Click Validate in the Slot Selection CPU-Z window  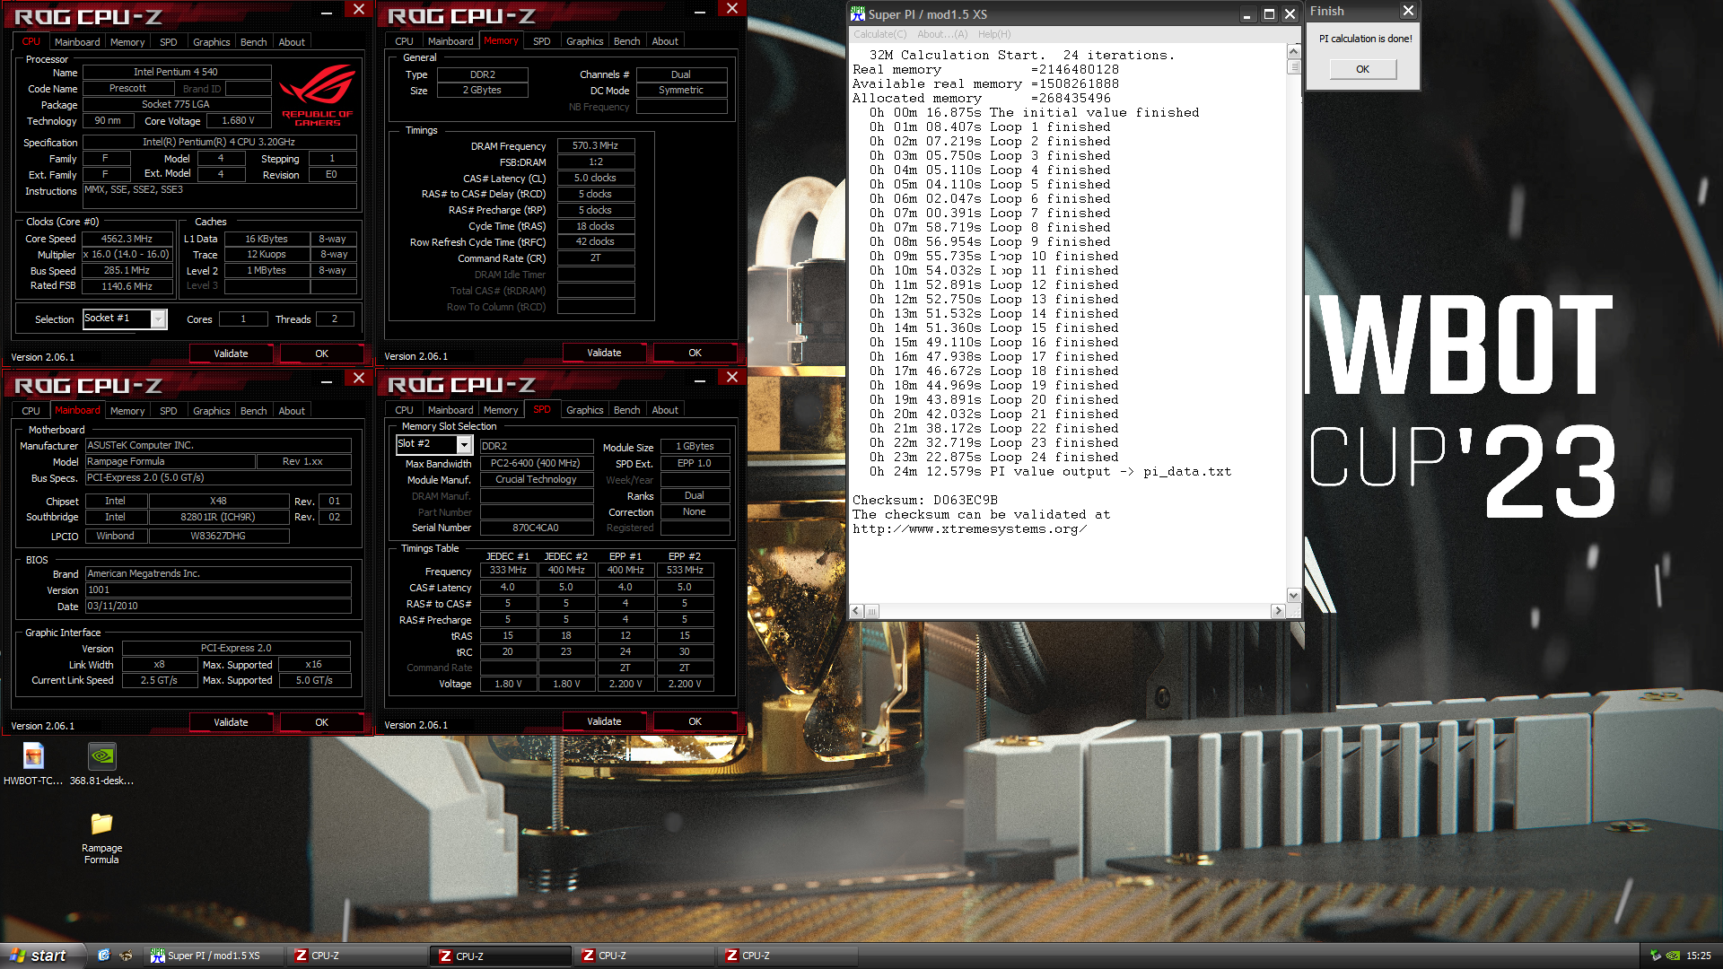tap(604, 721)
